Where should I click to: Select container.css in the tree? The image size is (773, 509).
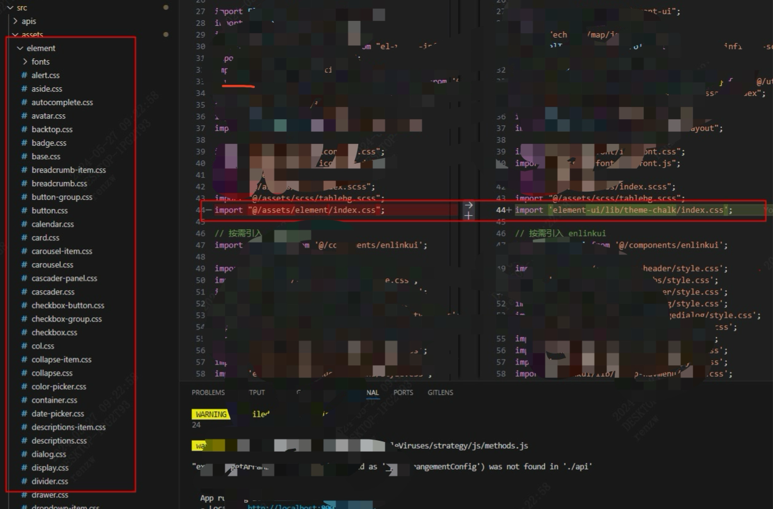click(54, 400)
